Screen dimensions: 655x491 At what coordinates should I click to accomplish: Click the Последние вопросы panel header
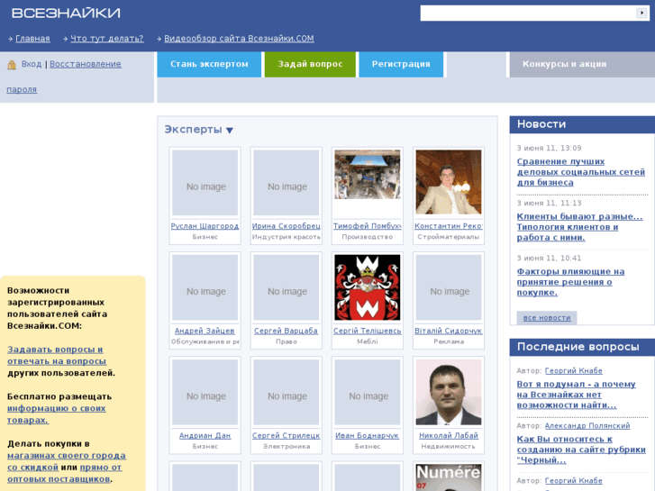tap(582, 347)
